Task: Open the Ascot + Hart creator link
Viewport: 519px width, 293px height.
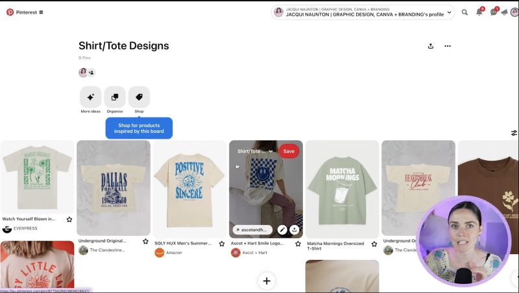Action: click(x=254, y=253)
